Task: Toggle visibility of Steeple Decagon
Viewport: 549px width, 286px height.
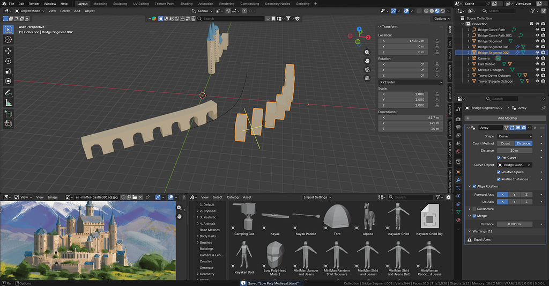Action: [537, 70]
